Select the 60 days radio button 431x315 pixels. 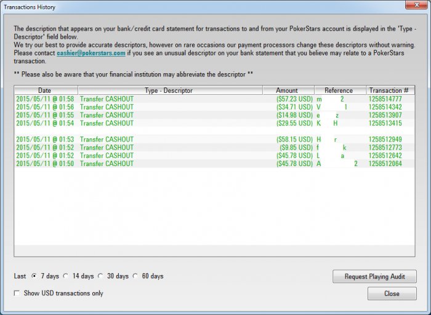(135, 276)
